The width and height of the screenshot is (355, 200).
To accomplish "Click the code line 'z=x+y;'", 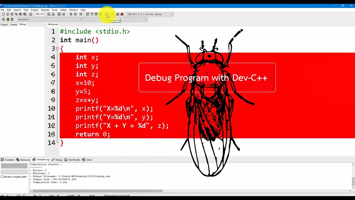I will tap(87, 100).
